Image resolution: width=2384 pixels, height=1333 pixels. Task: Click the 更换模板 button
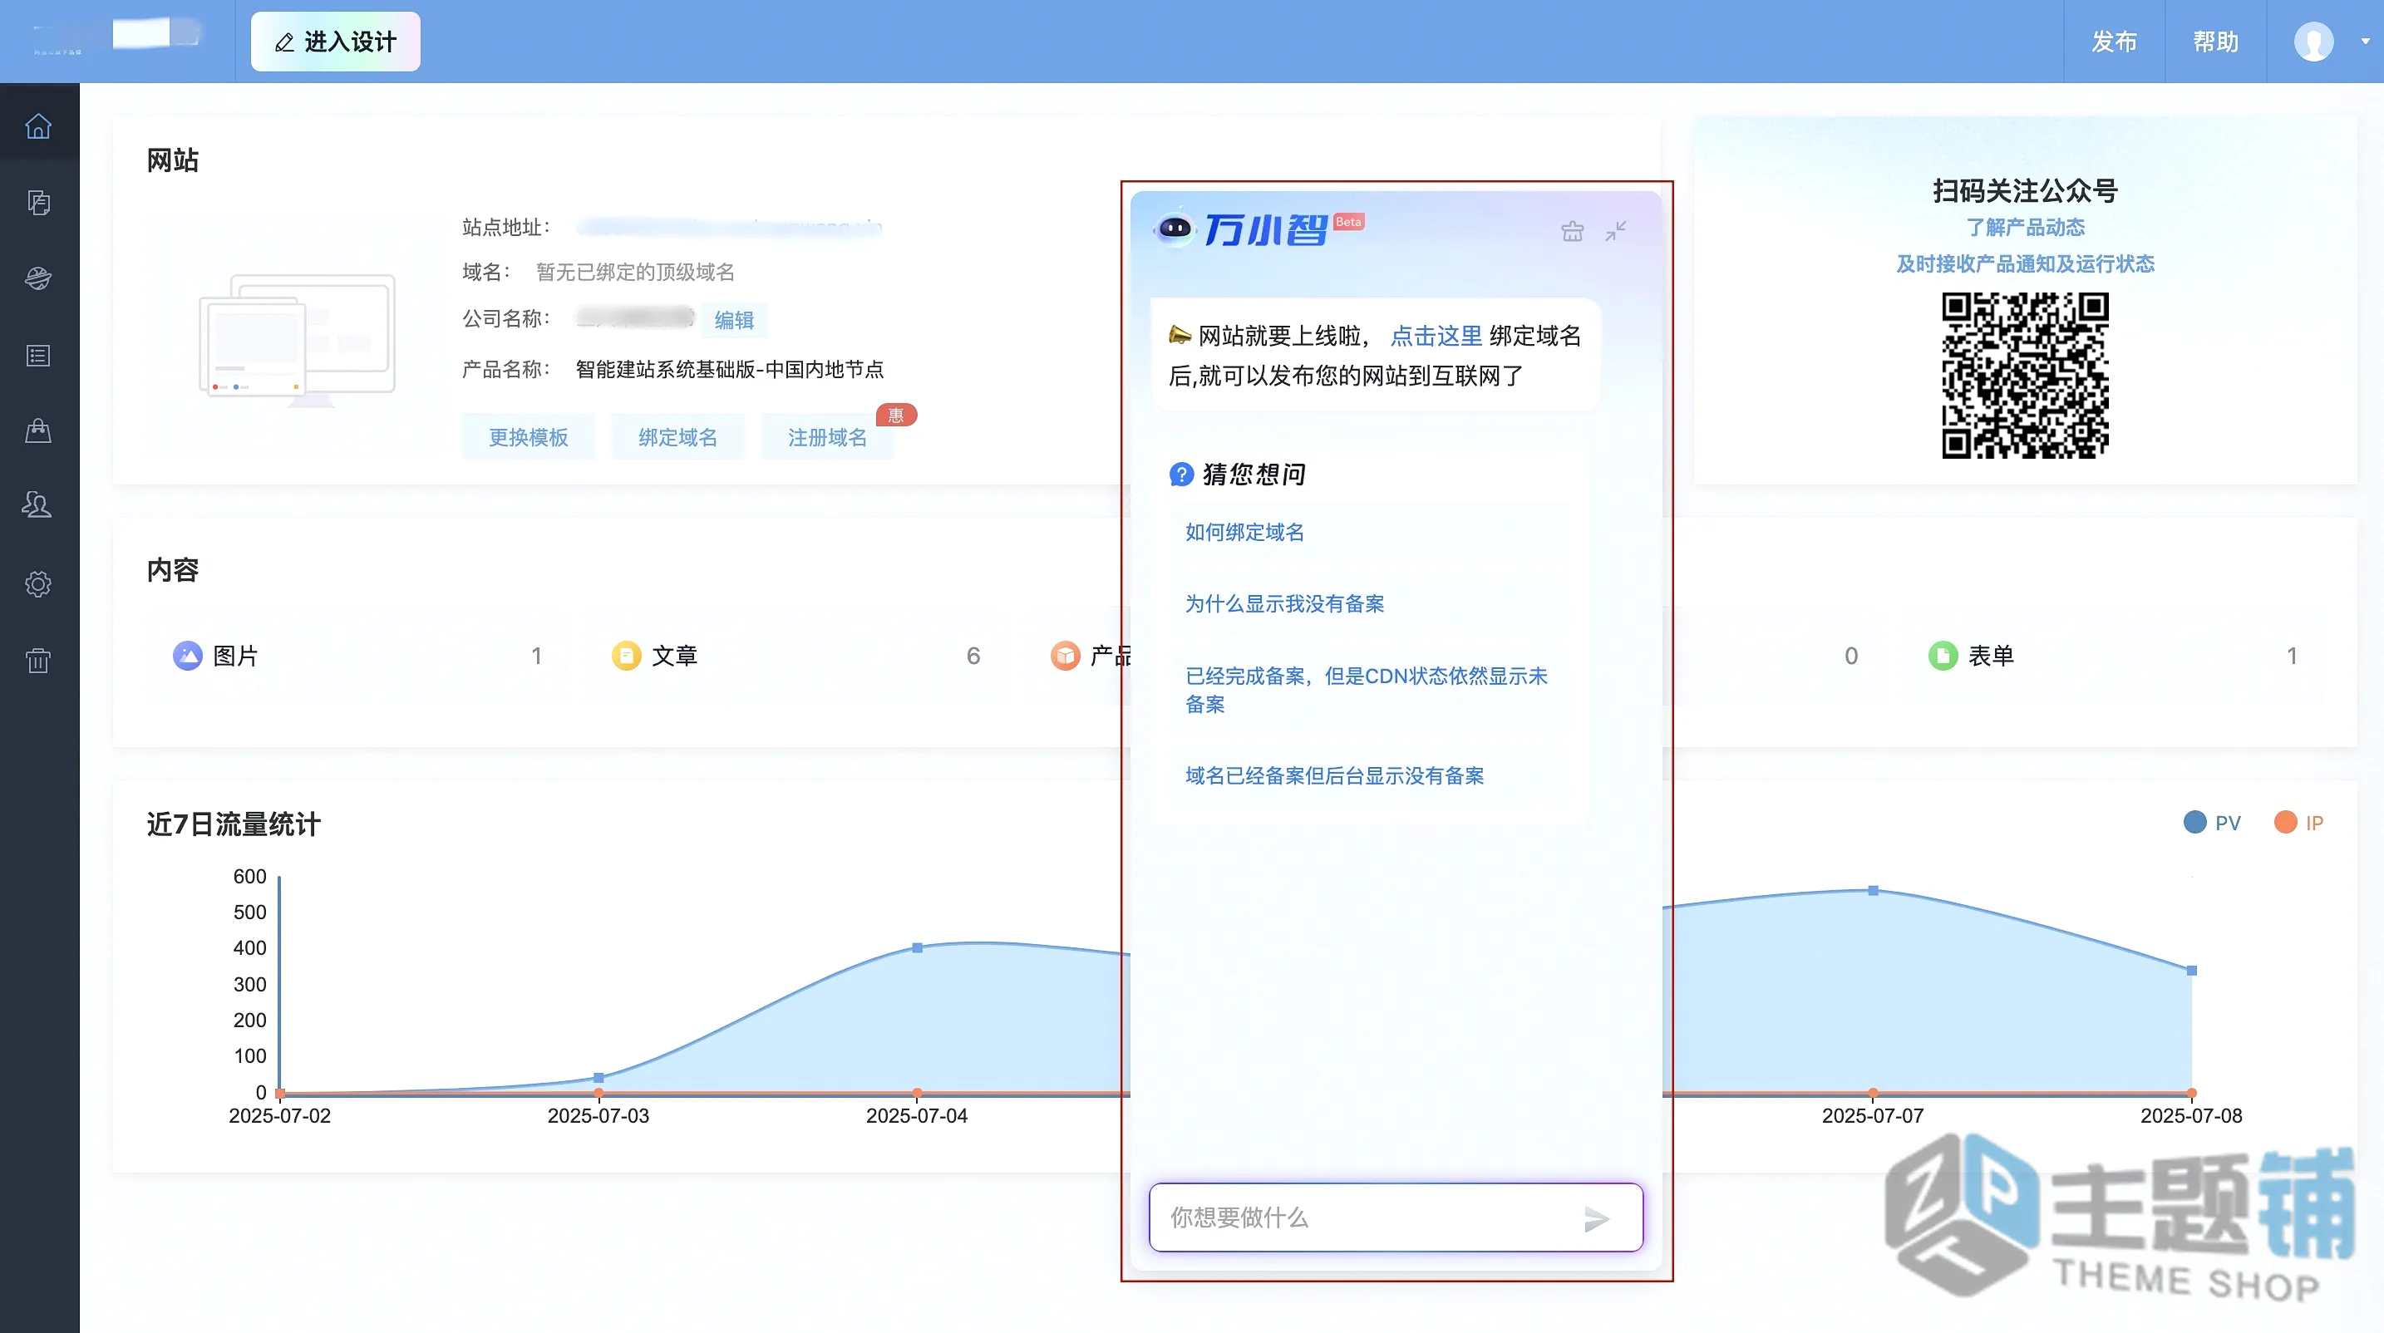529,438
